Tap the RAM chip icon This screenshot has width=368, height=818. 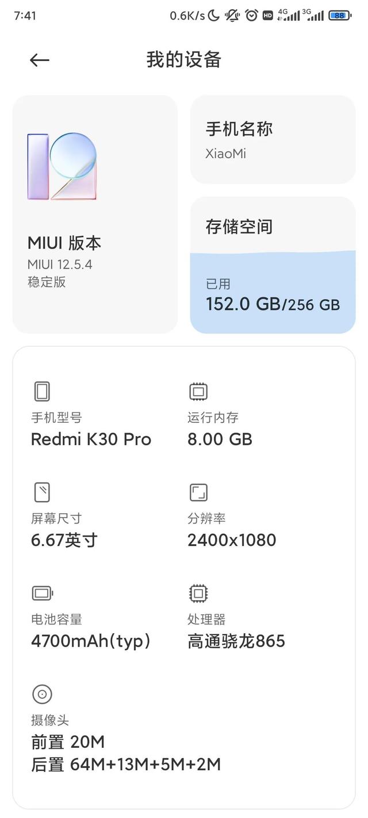click(x=198, y=392)
